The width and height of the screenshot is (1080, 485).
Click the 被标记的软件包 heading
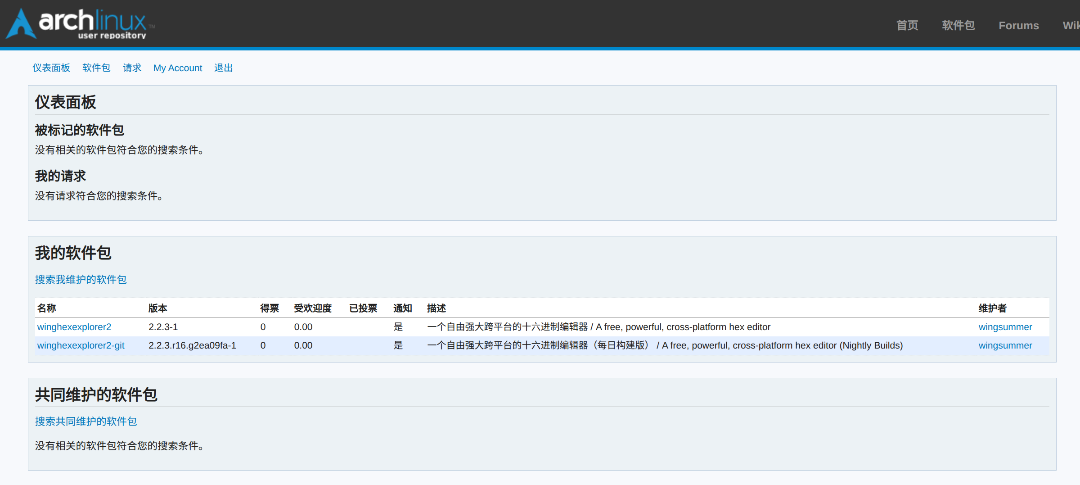(x=80, y=130)
